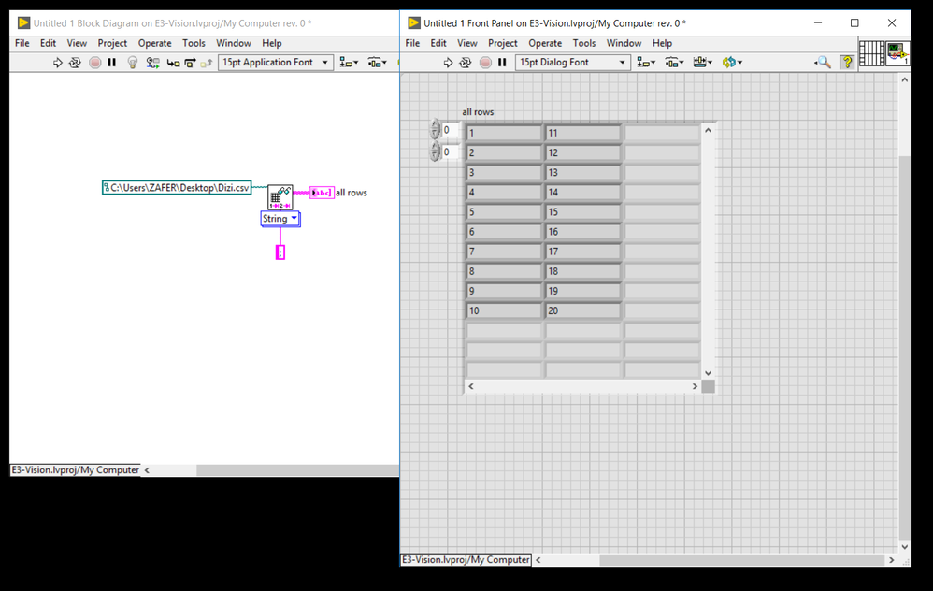Click array cell containing 5
The image size is (933, 591).
click(x=503, y=212)
